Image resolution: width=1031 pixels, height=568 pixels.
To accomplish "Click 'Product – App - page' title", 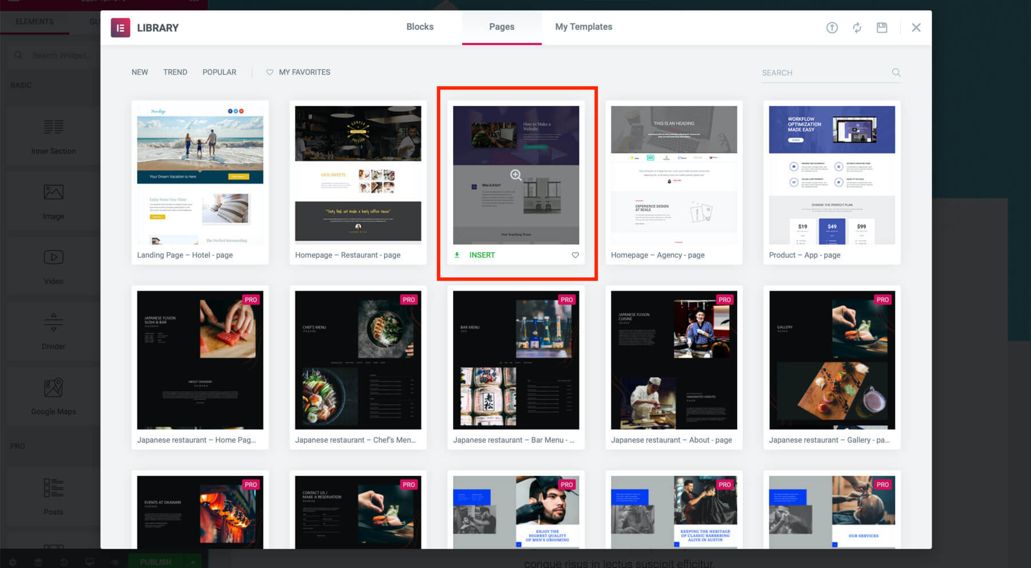I will point(805,255).
